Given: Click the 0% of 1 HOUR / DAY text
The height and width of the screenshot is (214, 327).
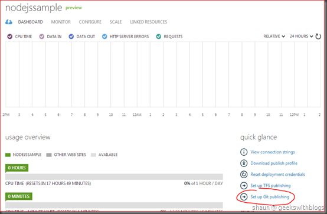Looking at the screenshot, I should (x=204, y=183).
